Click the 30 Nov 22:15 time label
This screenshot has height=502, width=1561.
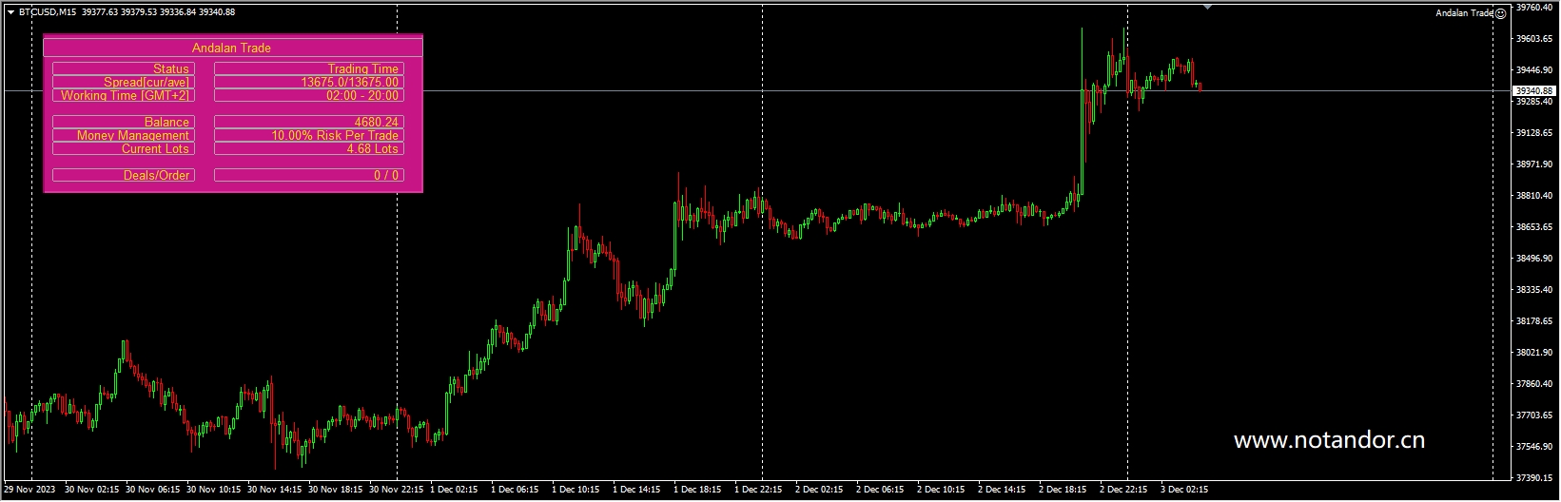point(397,491)
